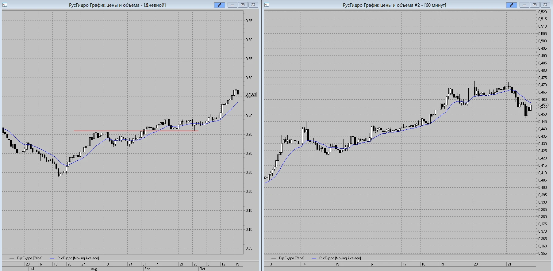Select the red horizontal level line in the Дневной chart

136,131
